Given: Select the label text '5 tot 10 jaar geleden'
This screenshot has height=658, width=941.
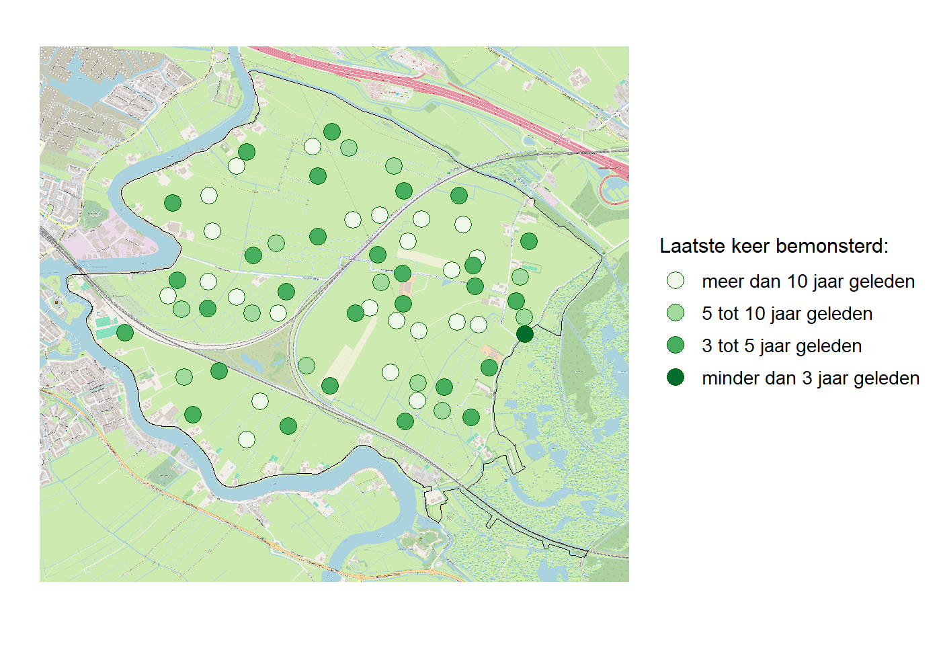Looking at the screenshot, I should 787,314.
